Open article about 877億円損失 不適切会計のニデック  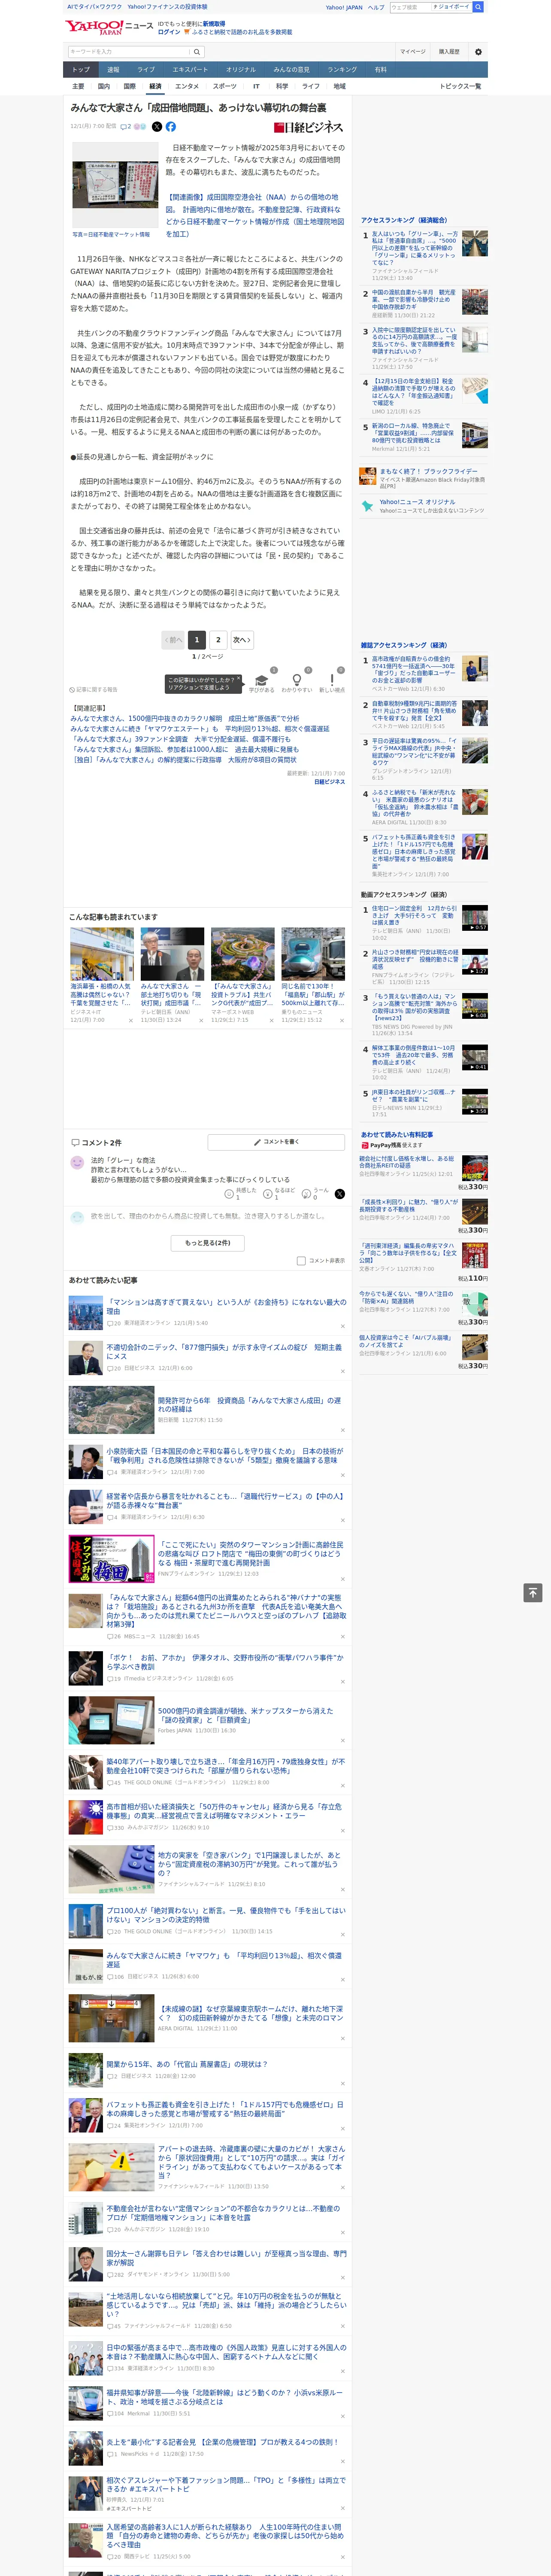pyautogui.click(x=224, y=1352)
